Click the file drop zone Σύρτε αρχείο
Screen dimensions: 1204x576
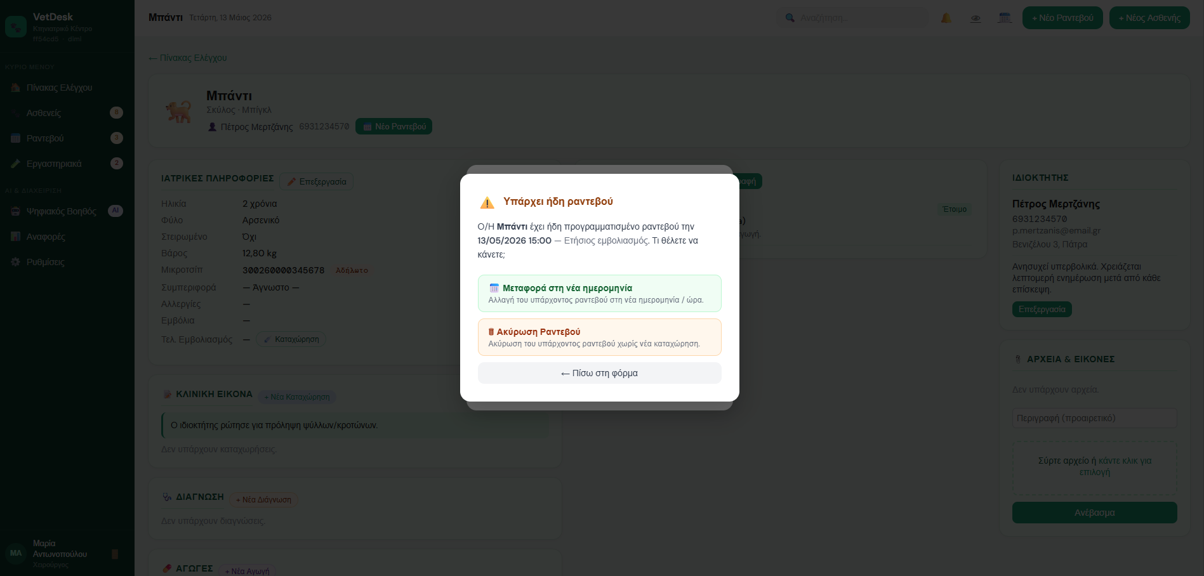pos(1094,468)
